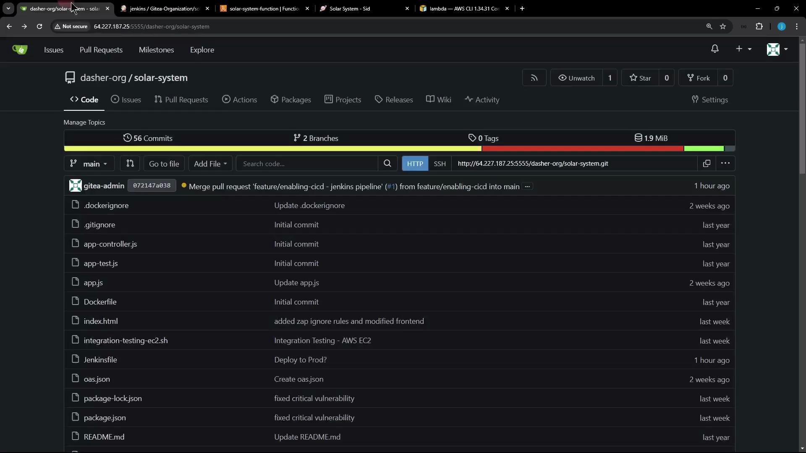Click the page vertical scrollbar
Image resolution: width=806 pixels, height=453 pixels.
802,109
